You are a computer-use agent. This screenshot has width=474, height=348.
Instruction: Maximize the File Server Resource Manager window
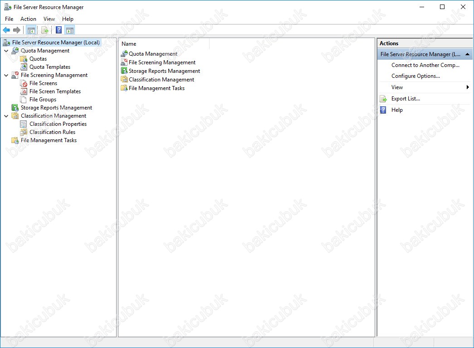tap(442, 7)
